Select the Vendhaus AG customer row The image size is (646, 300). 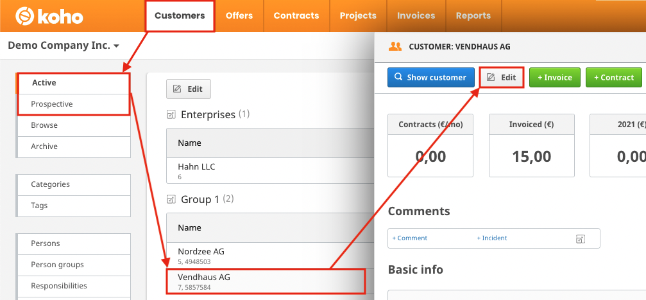coord(266,281)
